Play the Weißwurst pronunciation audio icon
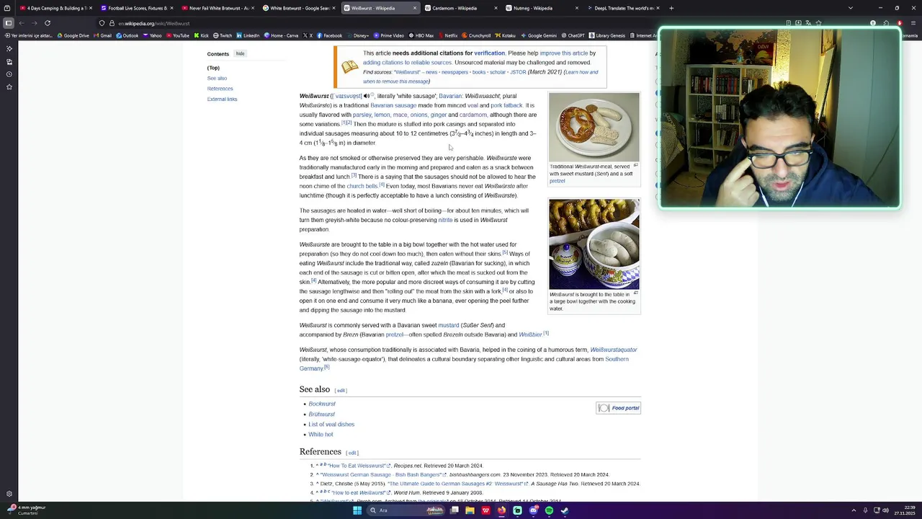 [366, 96]
